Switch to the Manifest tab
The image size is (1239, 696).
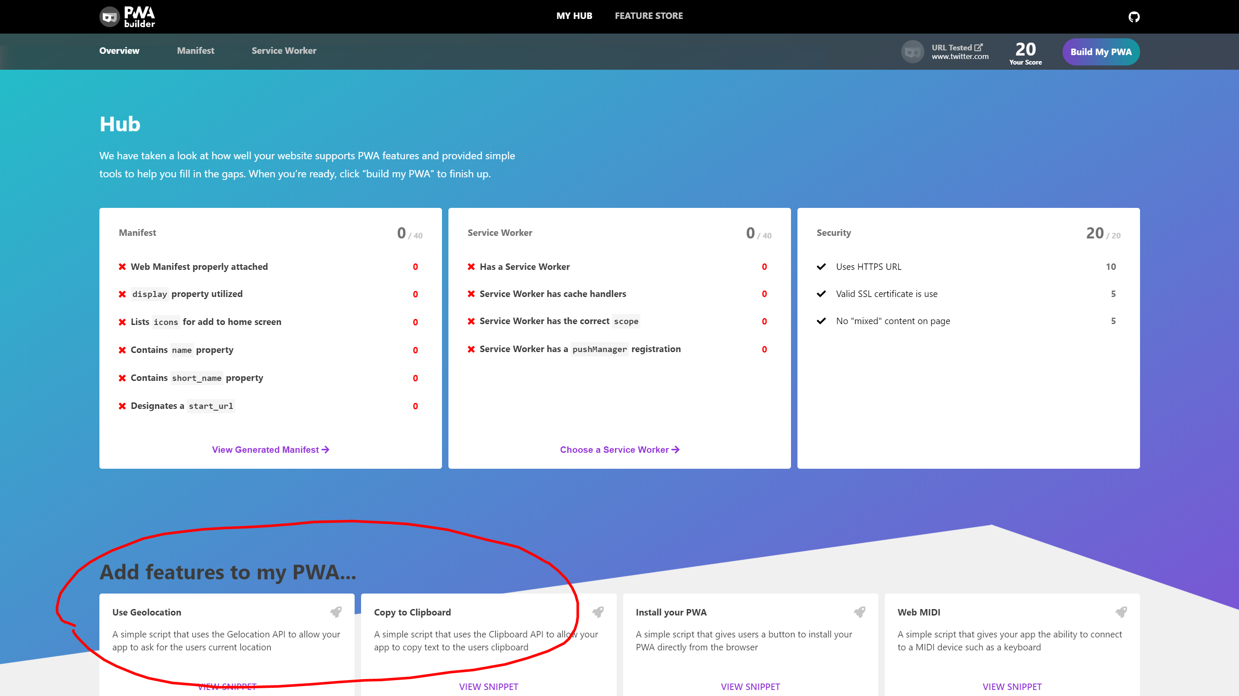195,50
